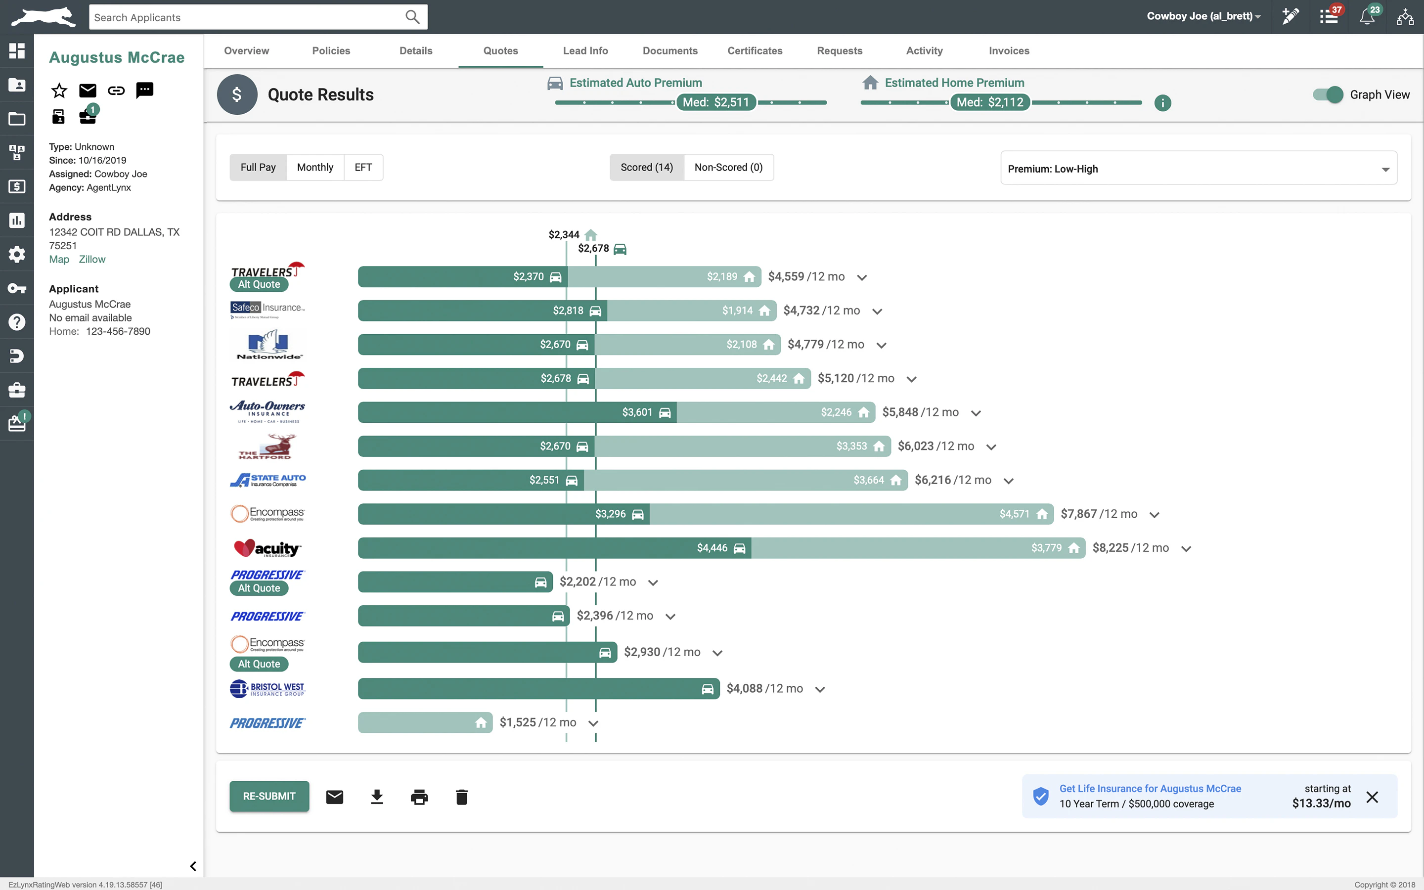Click the help question mark sidebar icon
This screenshot has width=1424, height=890.
(16, 321)
